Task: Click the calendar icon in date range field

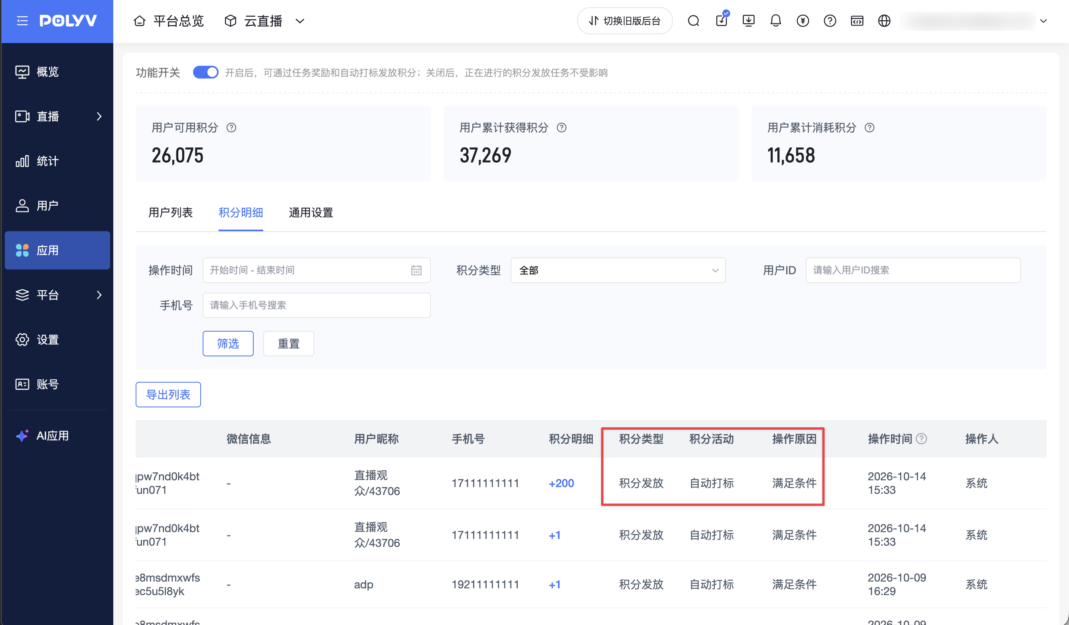Action: (416, 270)
